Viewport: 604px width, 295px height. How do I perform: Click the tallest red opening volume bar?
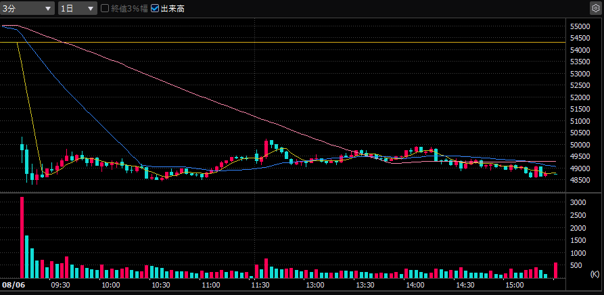click(22, 237)
